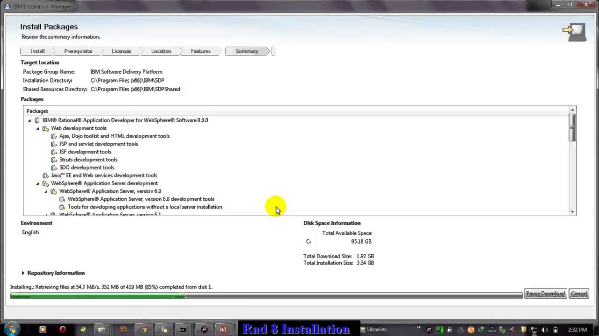Click the Java EE and Web services icon
599x336 pixels.
(45, 176)
